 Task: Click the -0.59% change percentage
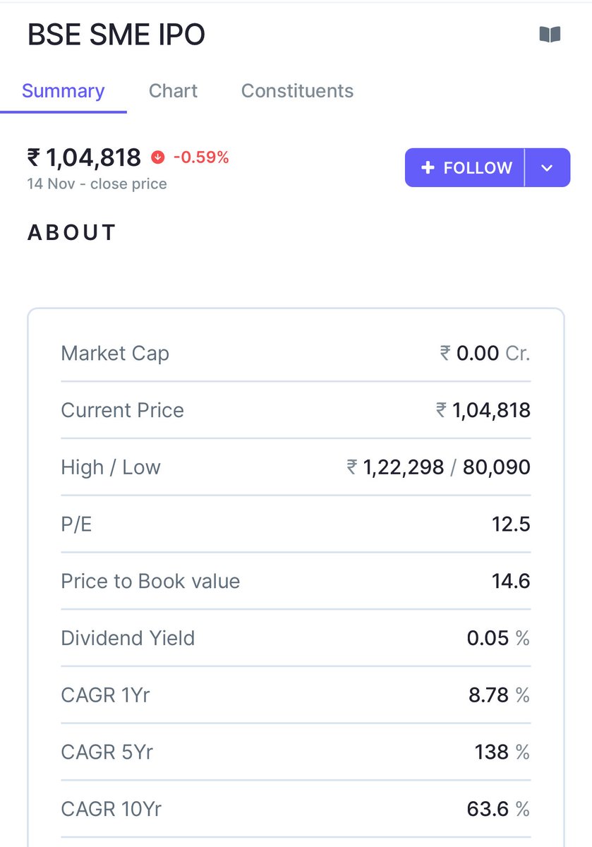[201, 157]
